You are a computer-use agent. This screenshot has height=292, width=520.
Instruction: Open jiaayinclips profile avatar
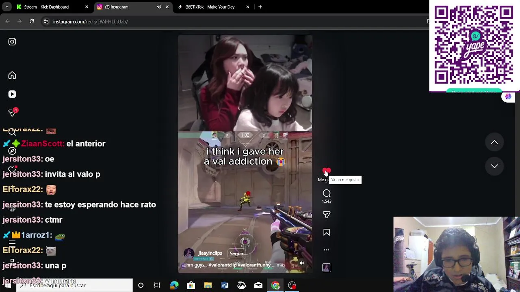click(189, 254)
